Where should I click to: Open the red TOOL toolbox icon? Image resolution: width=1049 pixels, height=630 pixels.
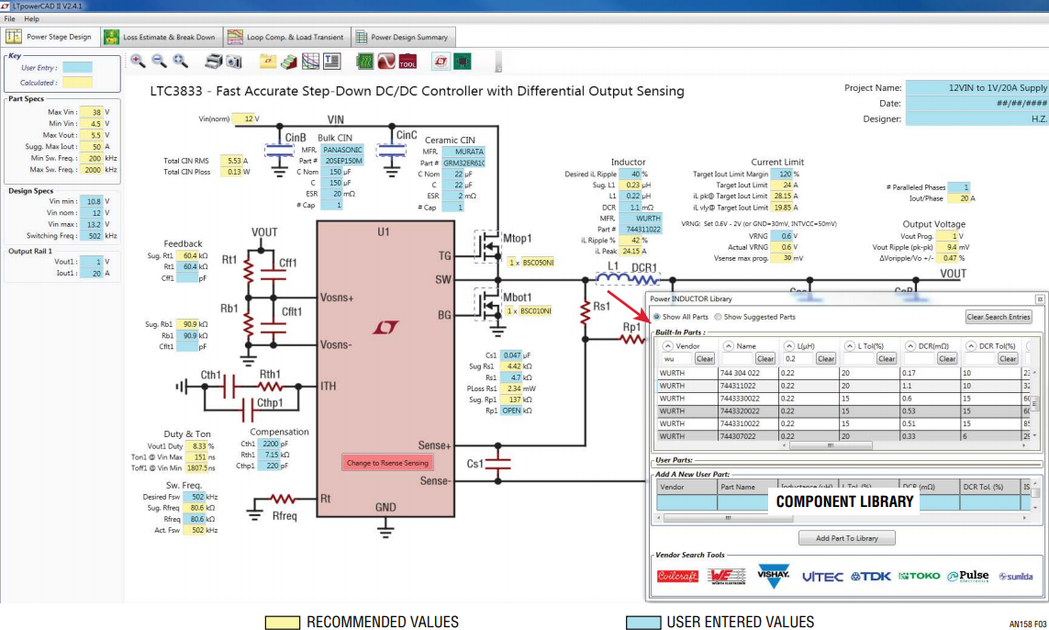coord(407,62)
